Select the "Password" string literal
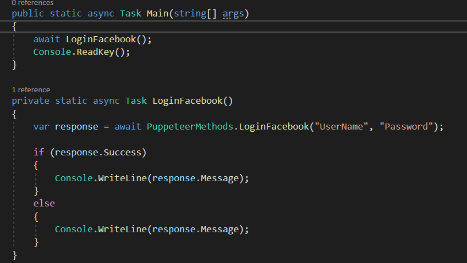Viewport: 467px width, 263px height. (406, 127)
